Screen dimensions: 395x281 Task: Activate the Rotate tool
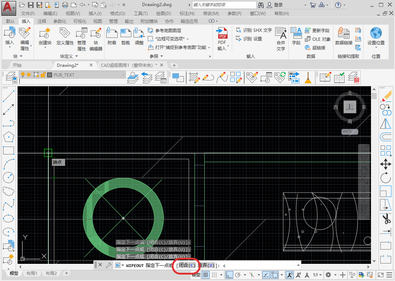pyautogui.click(x=386, y=178)
